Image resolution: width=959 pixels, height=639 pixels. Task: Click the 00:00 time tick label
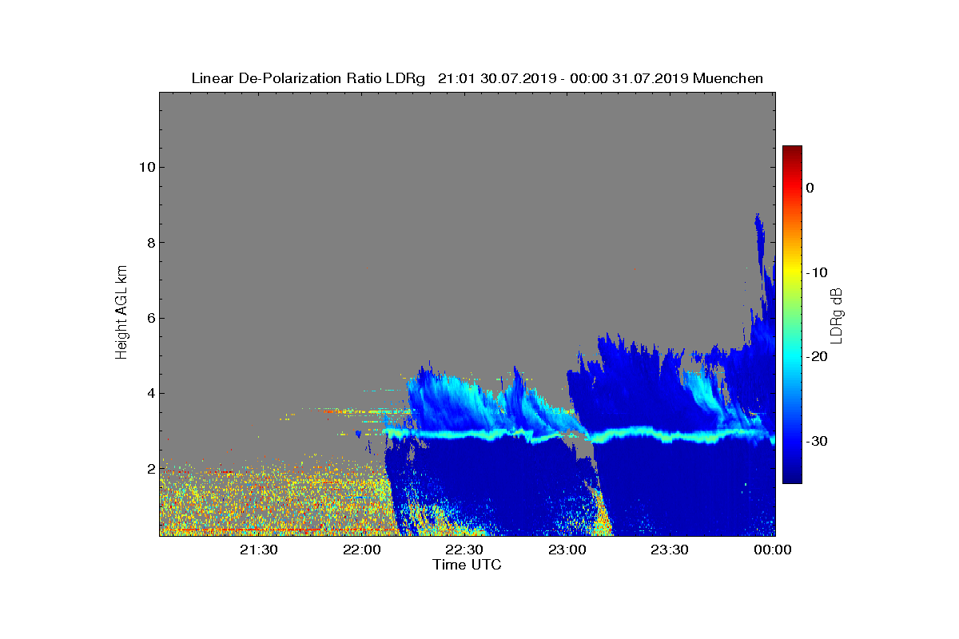click(772, 550)
